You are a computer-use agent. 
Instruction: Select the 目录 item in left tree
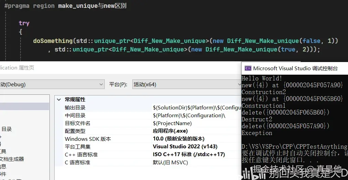click(x=7, y=129)
